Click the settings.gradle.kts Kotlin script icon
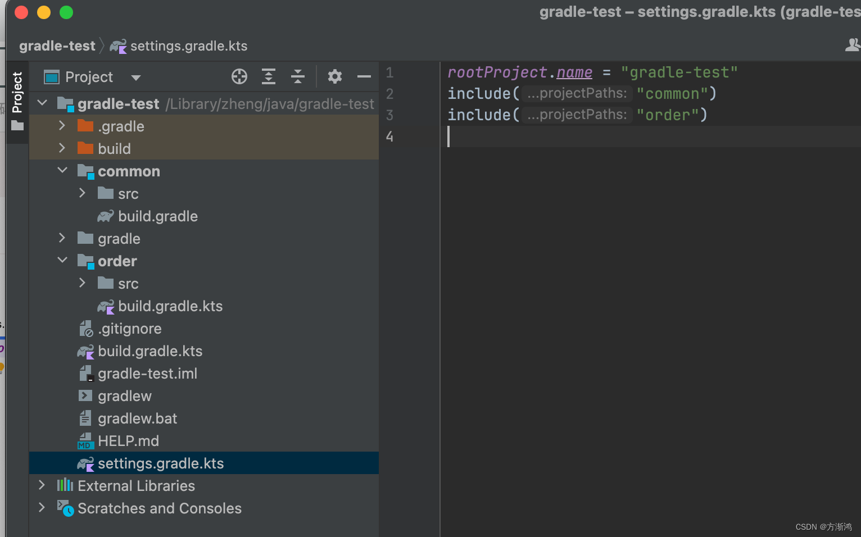861x537 pixels. 85,463
